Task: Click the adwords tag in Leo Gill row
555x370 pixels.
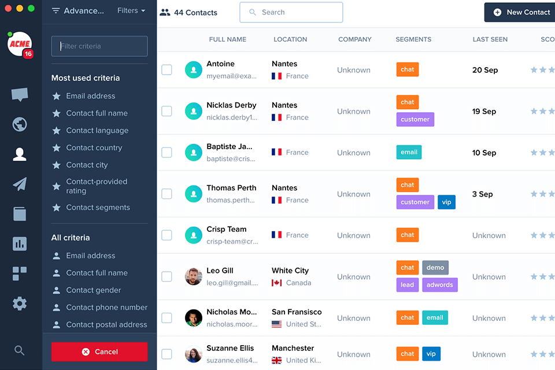Action: [439, 284]
